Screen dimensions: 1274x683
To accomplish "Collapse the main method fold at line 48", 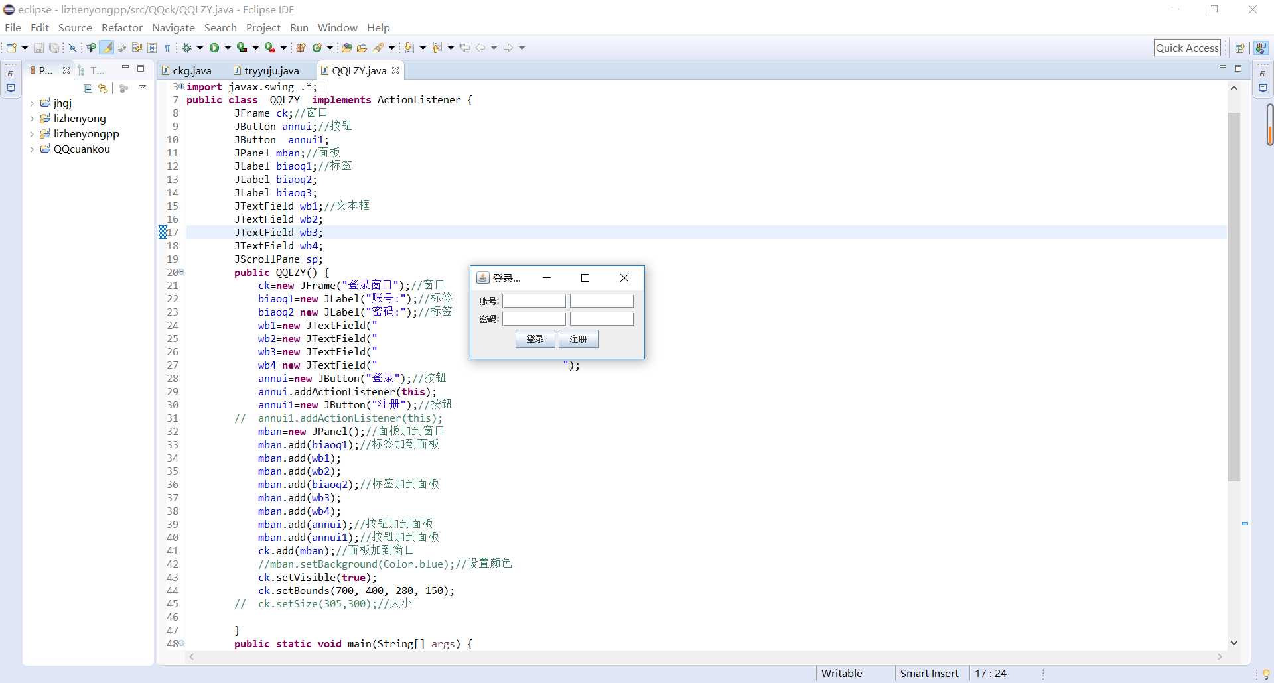I will click(182, 643).
